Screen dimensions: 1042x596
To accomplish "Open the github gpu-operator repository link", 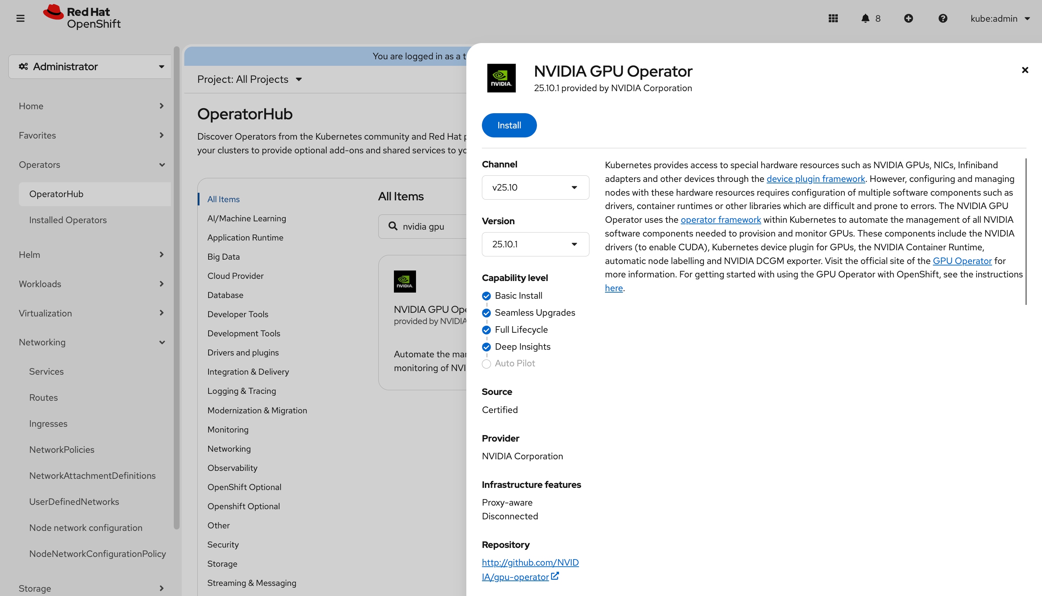I will click(x=530, y=569).
